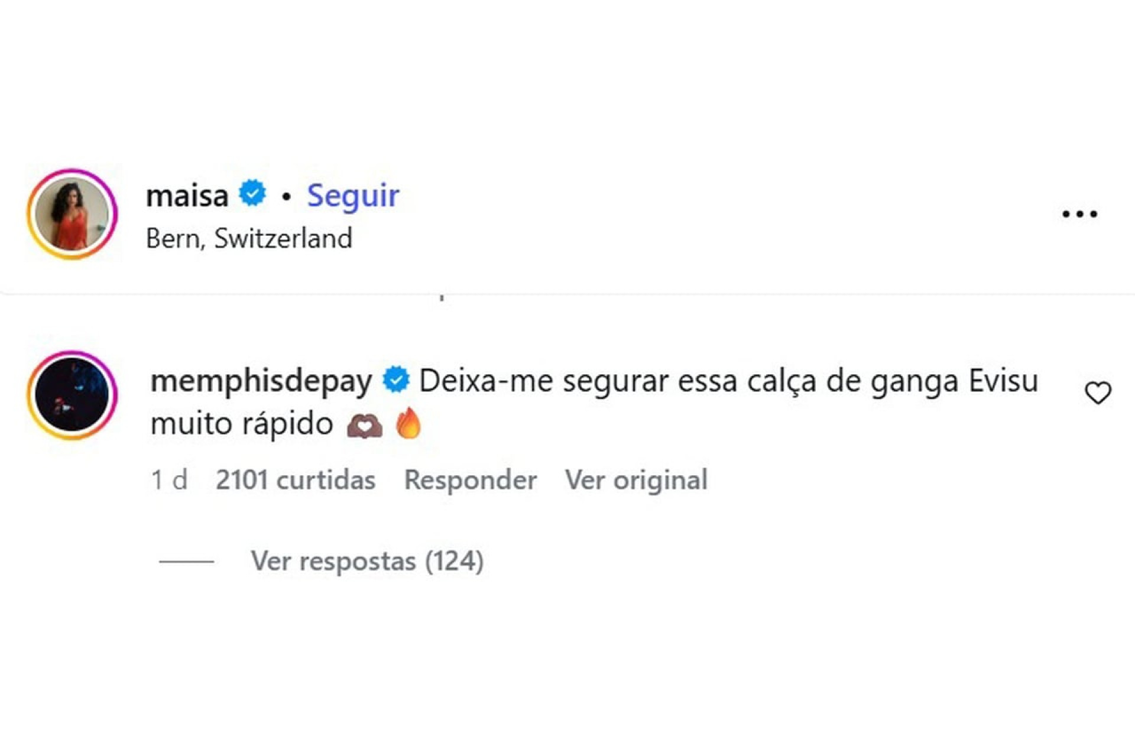Screen dimensions: 1135x743
Task: Open location Bern, Switzerland
Action: pos(249,238)
